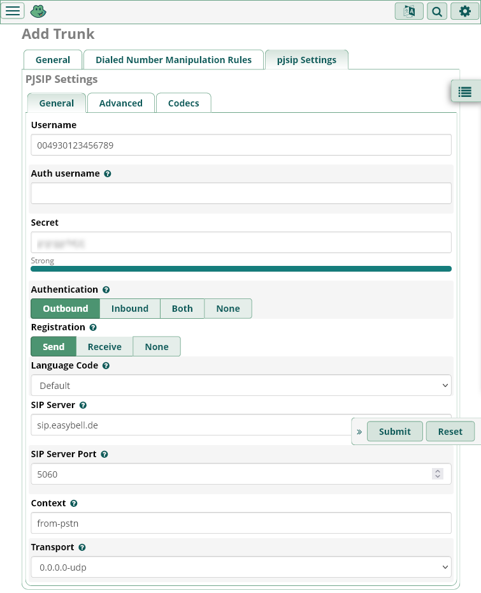Expand the Transport dropdown
The height and width of the screenshot is (593, 481).
tap(241, 567)
